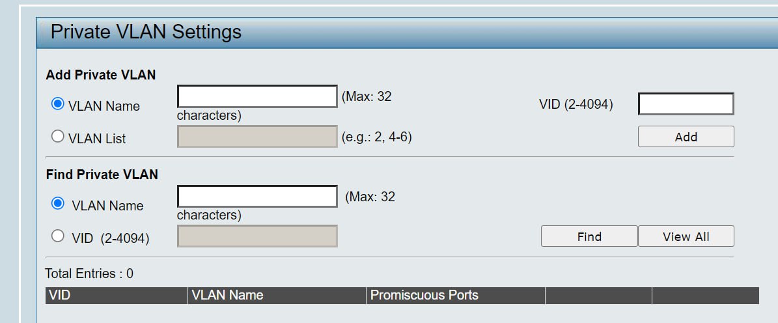Choose the VID (2-4094) radio in Find section
The image size is (778, 323).
(58, 236)
